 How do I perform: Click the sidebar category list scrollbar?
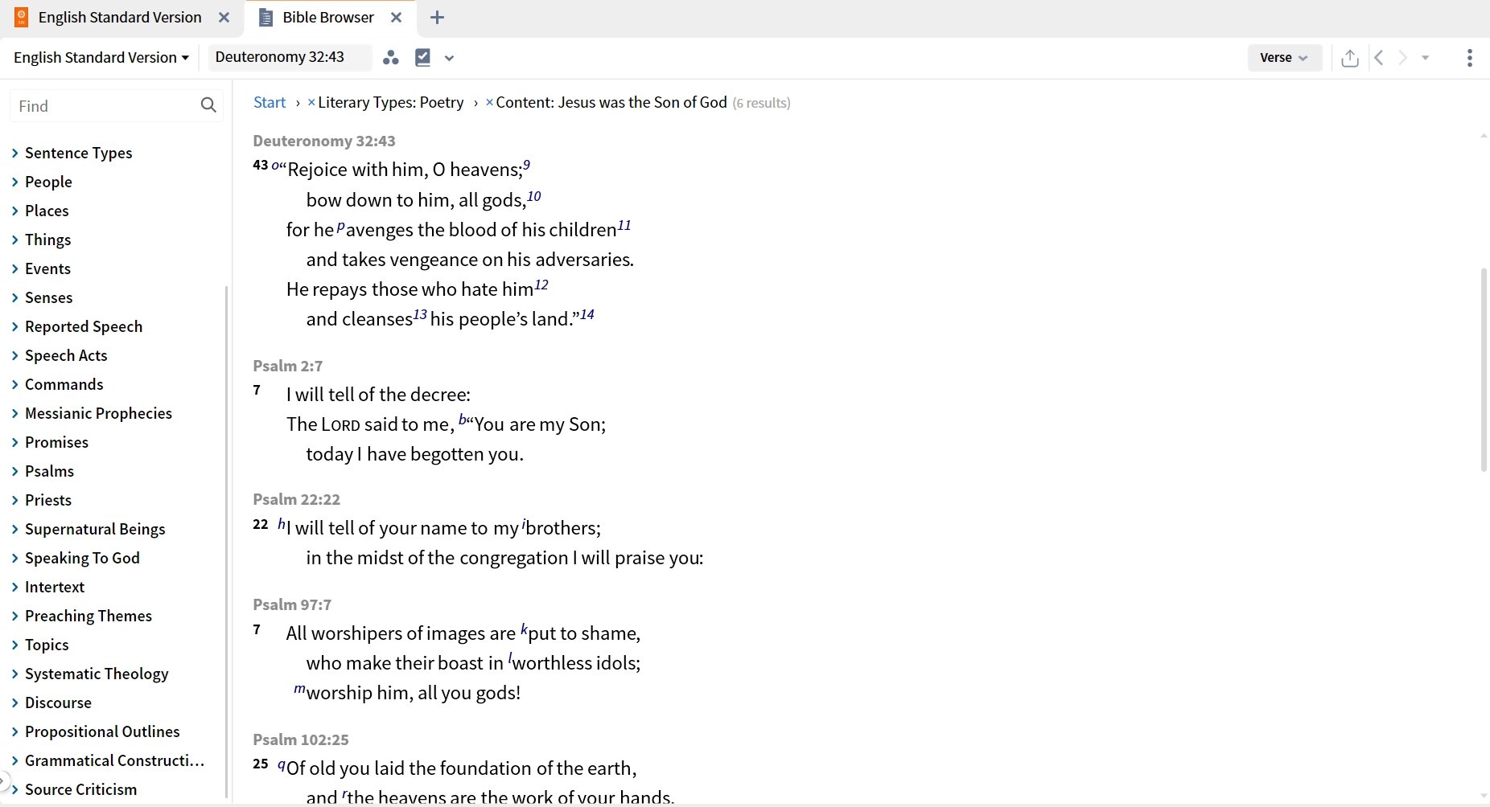tap(226, 543)
